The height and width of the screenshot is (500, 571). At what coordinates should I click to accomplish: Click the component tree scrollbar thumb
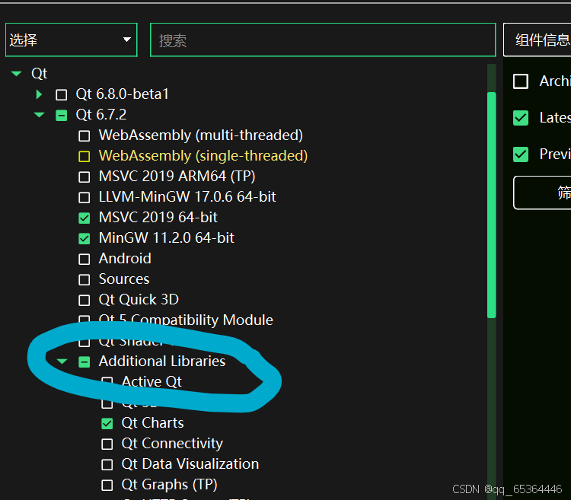[x=491, y=205]
